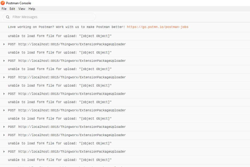Click the Filter Messages input field
The height and width of the screenshot is (167, 250).
tap(49, 17)
